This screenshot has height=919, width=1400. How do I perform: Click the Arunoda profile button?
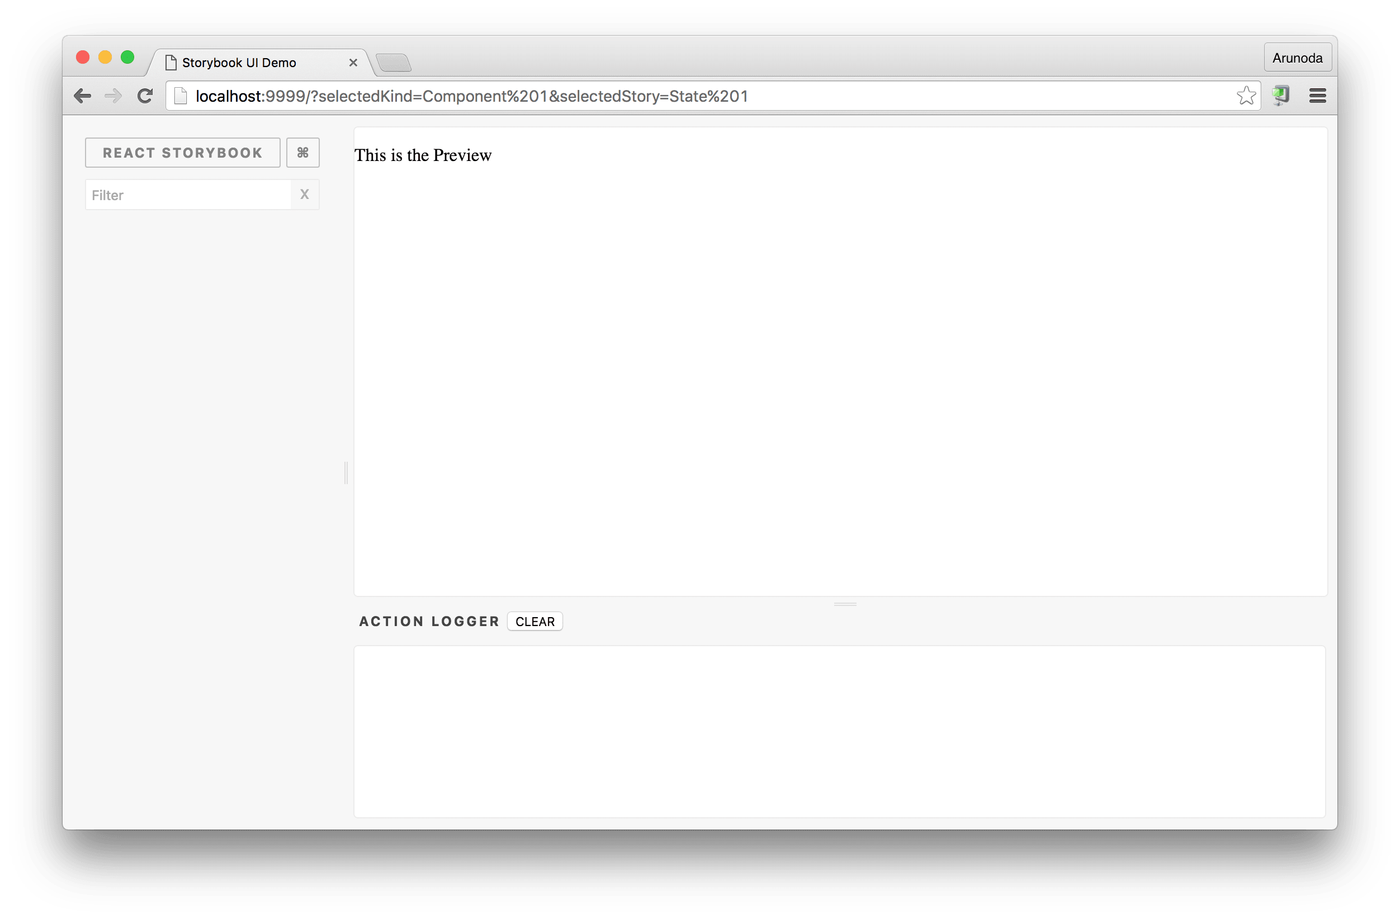pyautogui.click(x=1297, y=57)
